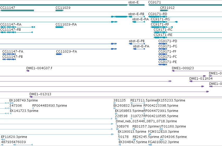The width and height of the screenshot is (222, 146).
Task: Select EST label 347306
Action: (16, 106)
